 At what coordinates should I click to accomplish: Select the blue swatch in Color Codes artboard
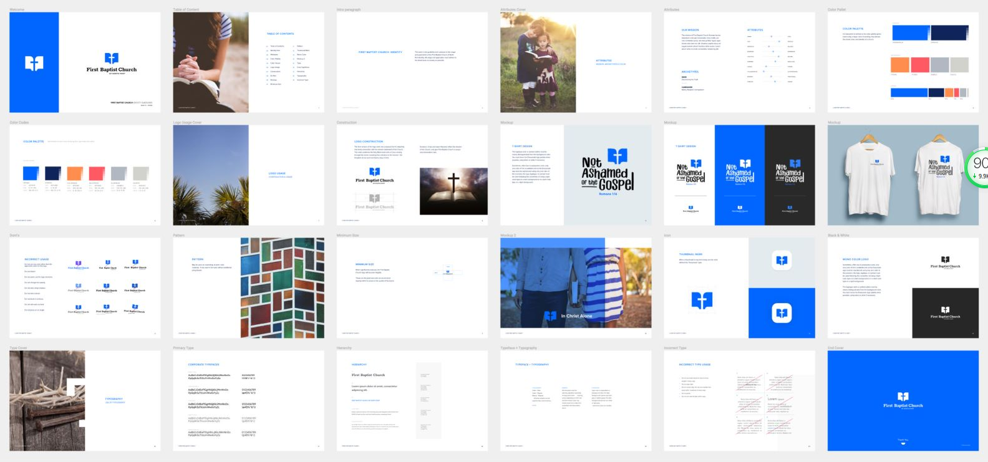tap(31, 173)
